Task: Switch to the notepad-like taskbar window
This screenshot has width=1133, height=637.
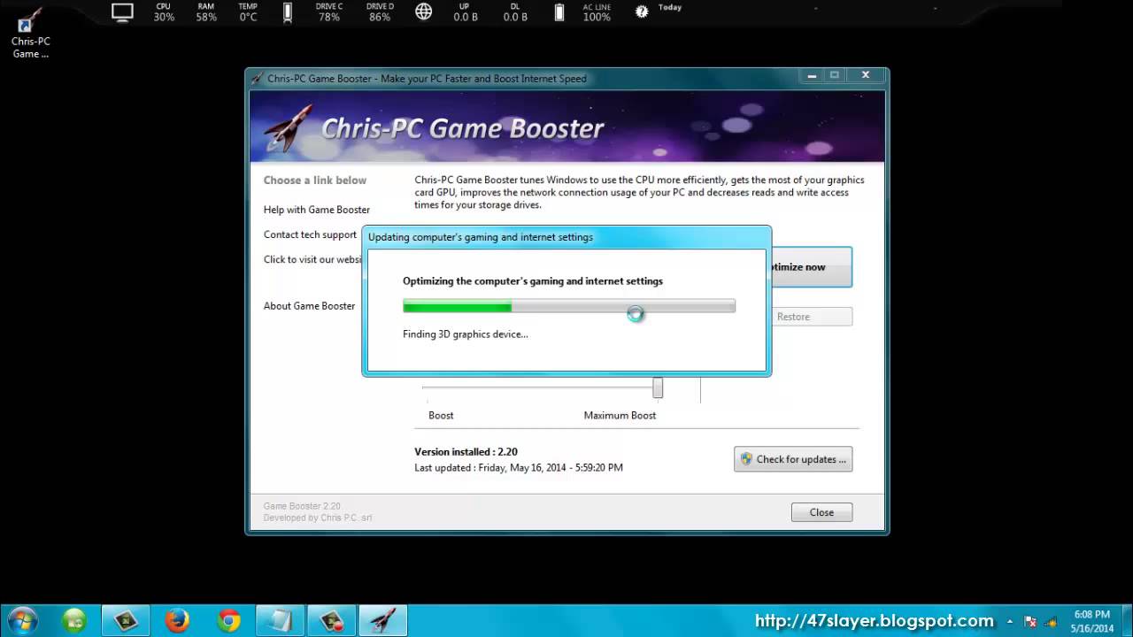Action: [x=280, y=620]
